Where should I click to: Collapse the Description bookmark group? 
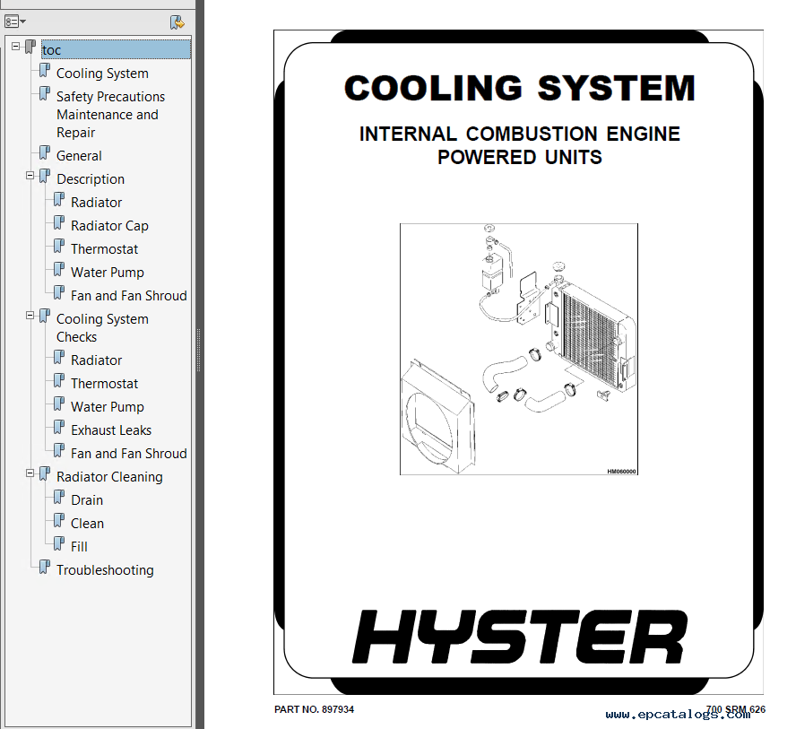[x=30, y=176]
